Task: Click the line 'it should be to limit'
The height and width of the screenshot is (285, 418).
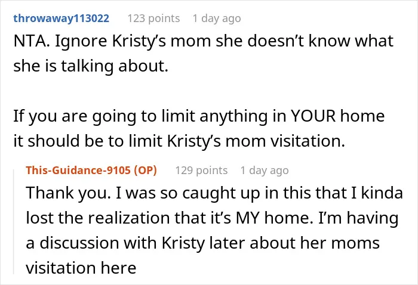Action: click(179, 141)
